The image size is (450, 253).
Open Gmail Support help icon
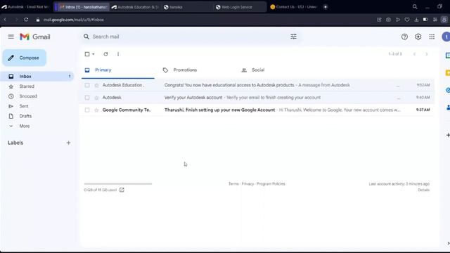tap(404, 37)
